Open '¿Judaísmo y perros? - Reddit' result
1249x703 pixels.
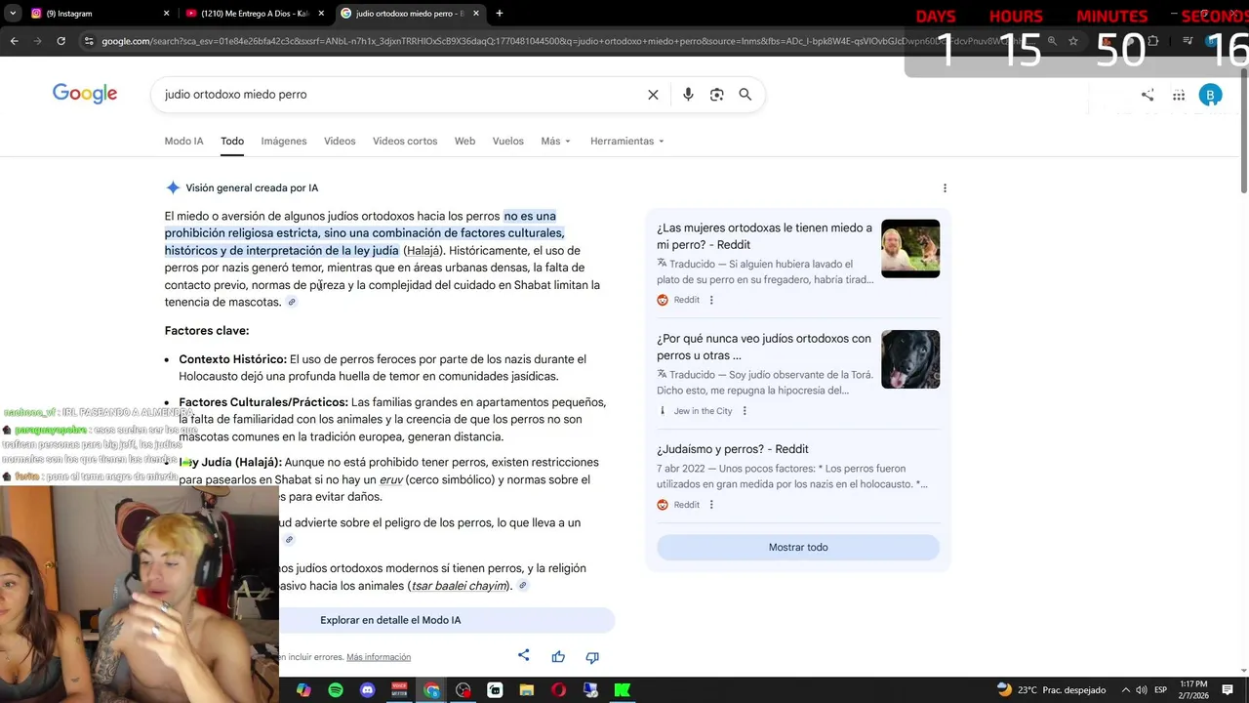coord(732,449)
